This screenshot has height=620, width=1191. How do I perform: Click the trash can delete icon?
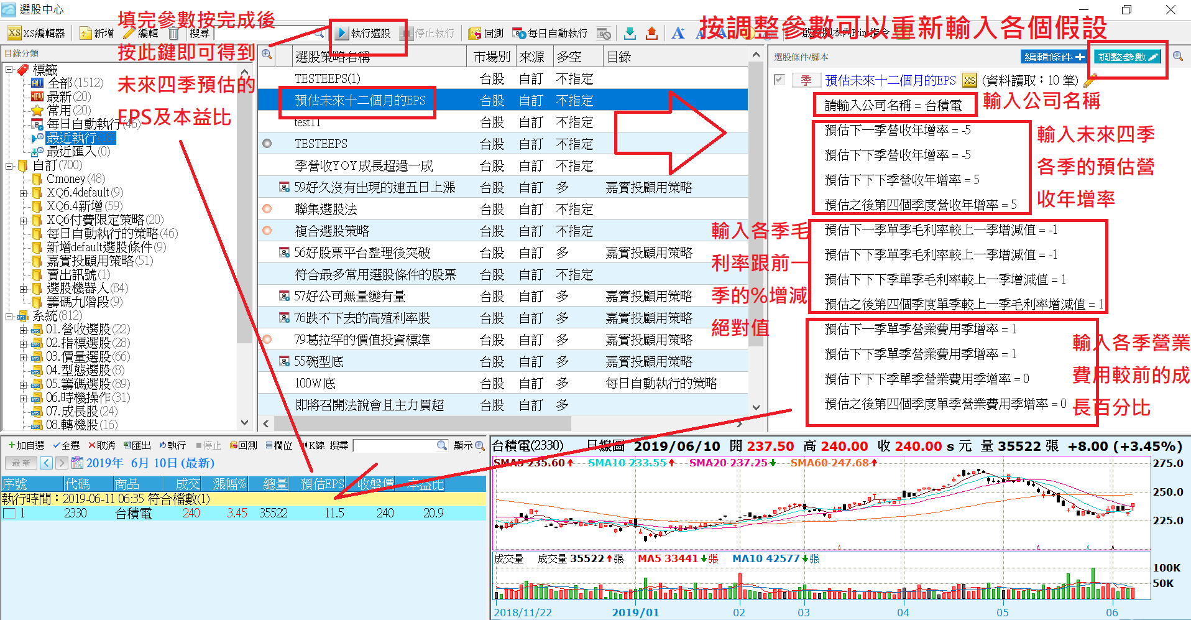[x=173, y=33]
